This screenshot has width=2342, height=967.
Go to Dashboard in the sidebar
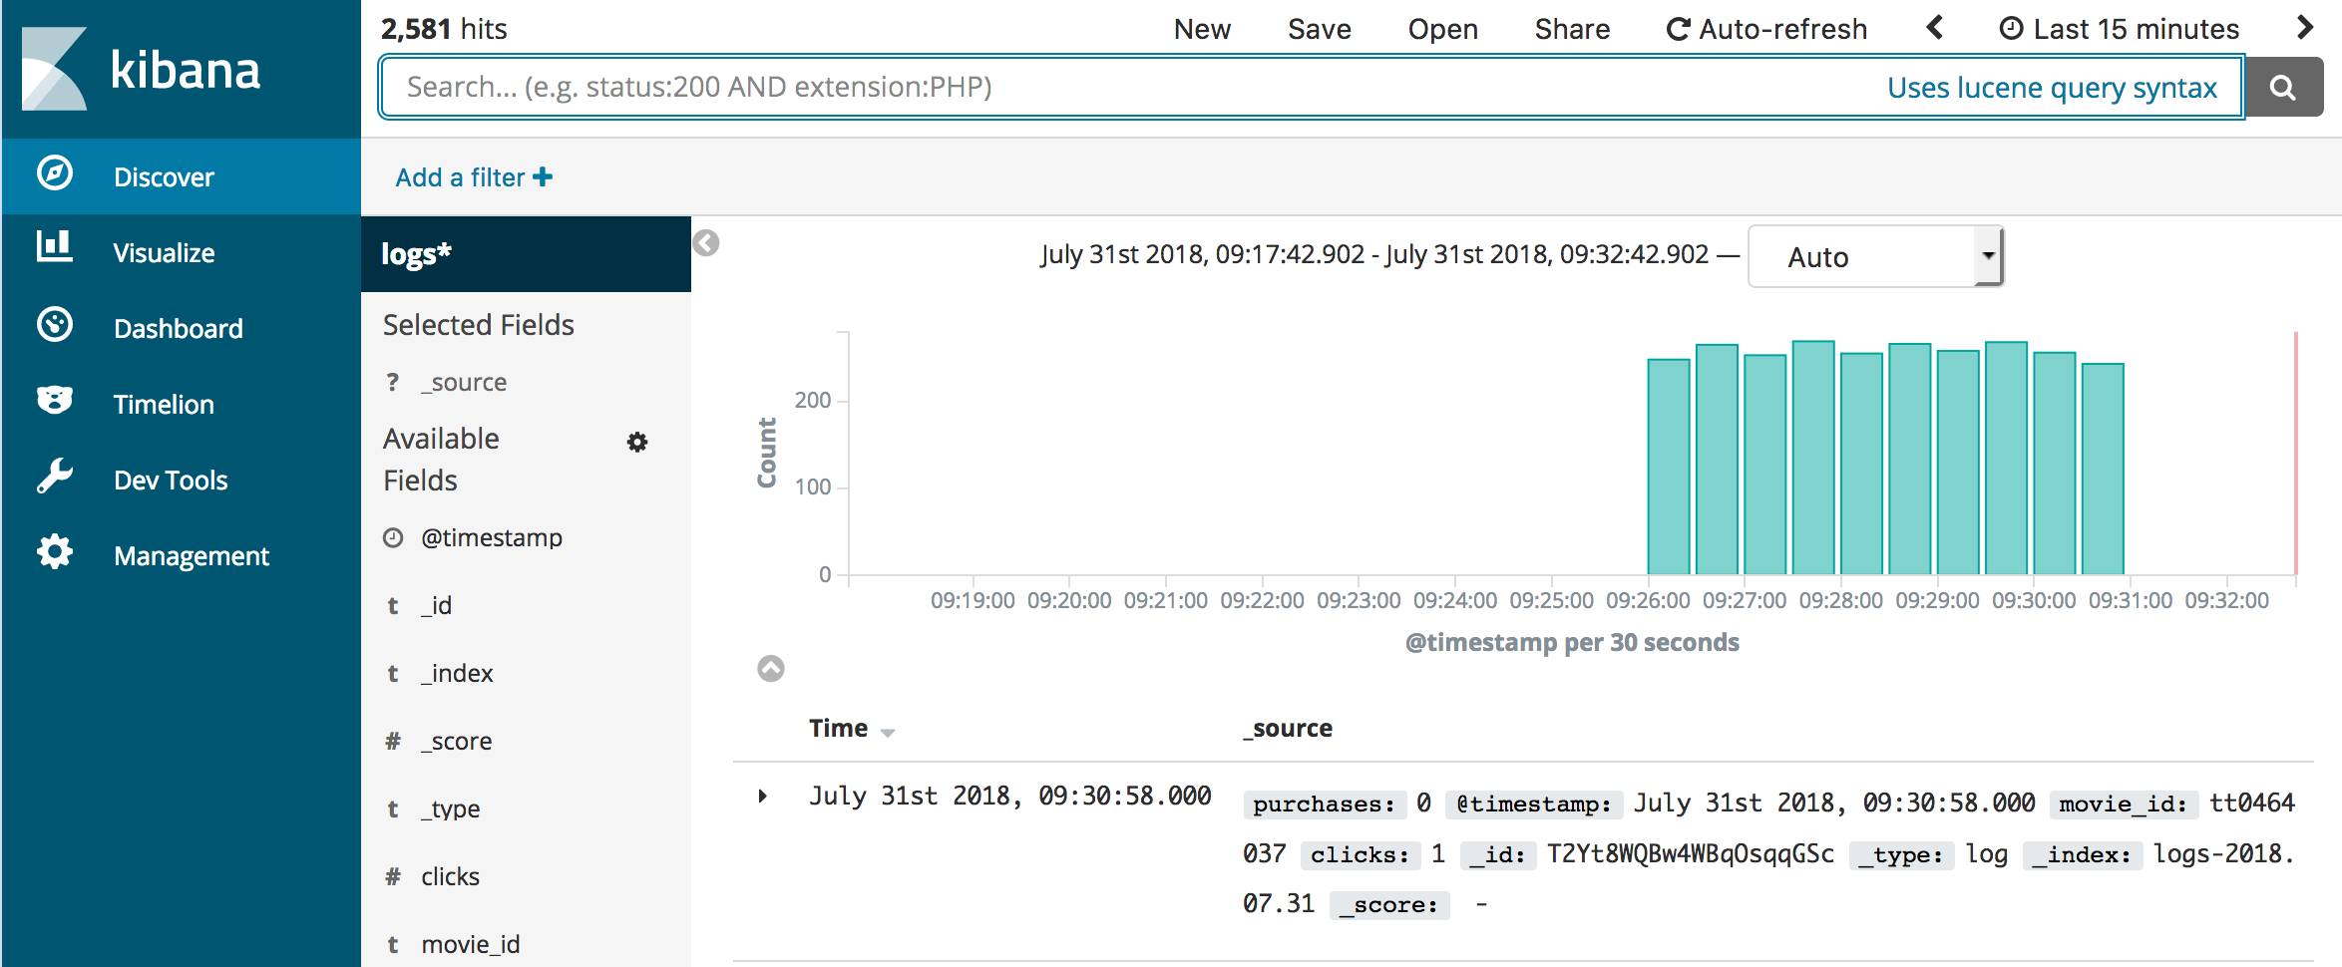(182, 328)
